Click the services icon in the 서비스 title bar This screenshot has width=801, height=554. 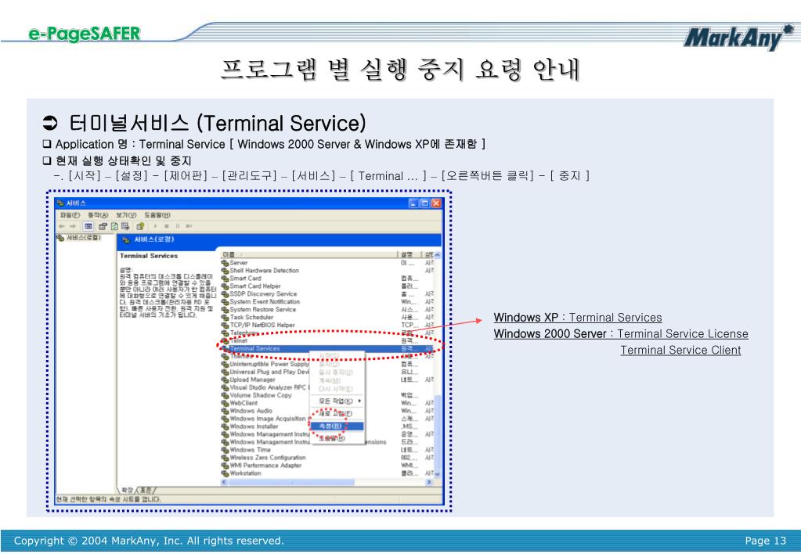click(x=61, y=203)
